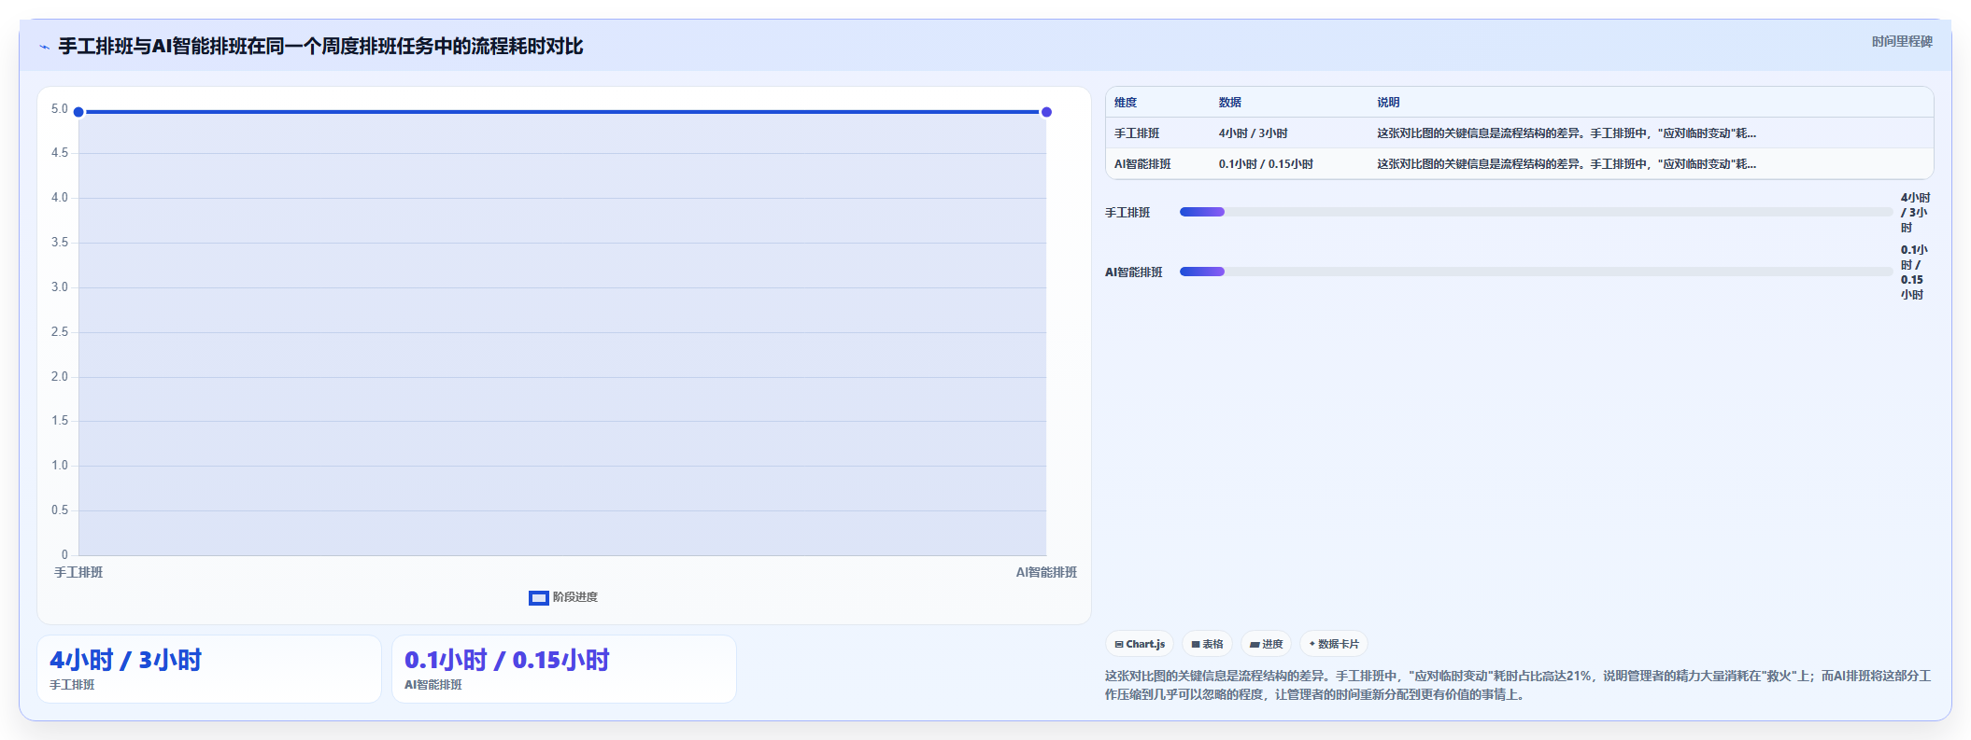1971x740 pixels.
Task: Select the 进度 tag chip
Action: point(1266,644)
